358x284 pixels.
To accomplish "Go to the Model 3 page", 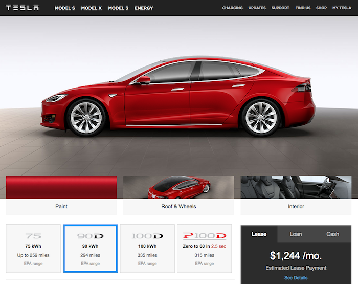I will click(118, 8).
